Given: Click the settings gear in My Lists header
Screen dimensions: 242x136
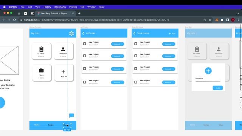Looking at the screenshot, I should pyautogui.click(x=71, y=34).
